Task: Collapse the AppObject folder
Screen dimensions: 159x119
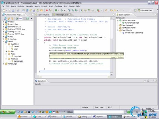Action: point(6,44)
